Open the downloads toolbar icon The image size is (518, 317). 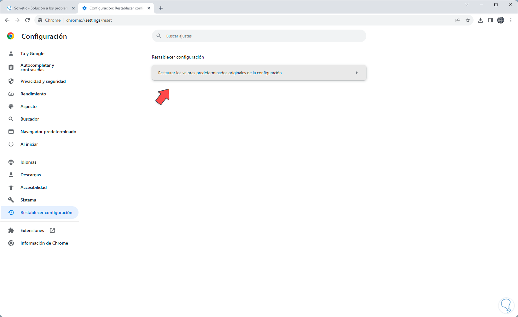pyautogui.click(x=480, y=20)
